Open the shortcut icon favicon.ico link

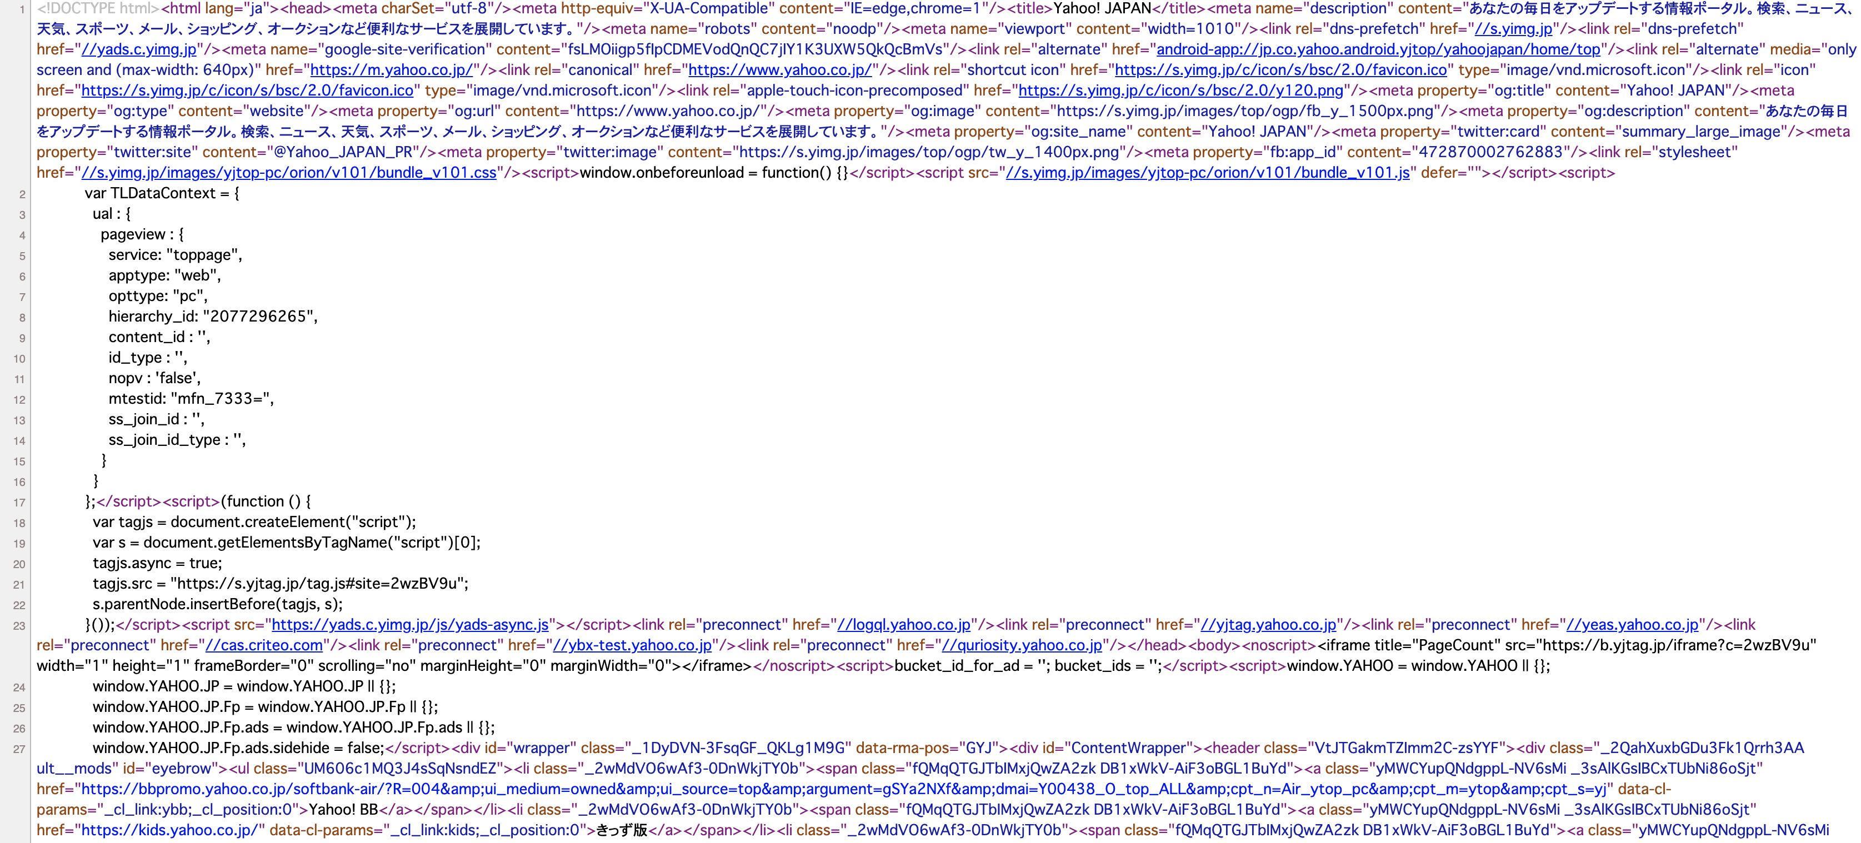click(x=1281, y=70)
